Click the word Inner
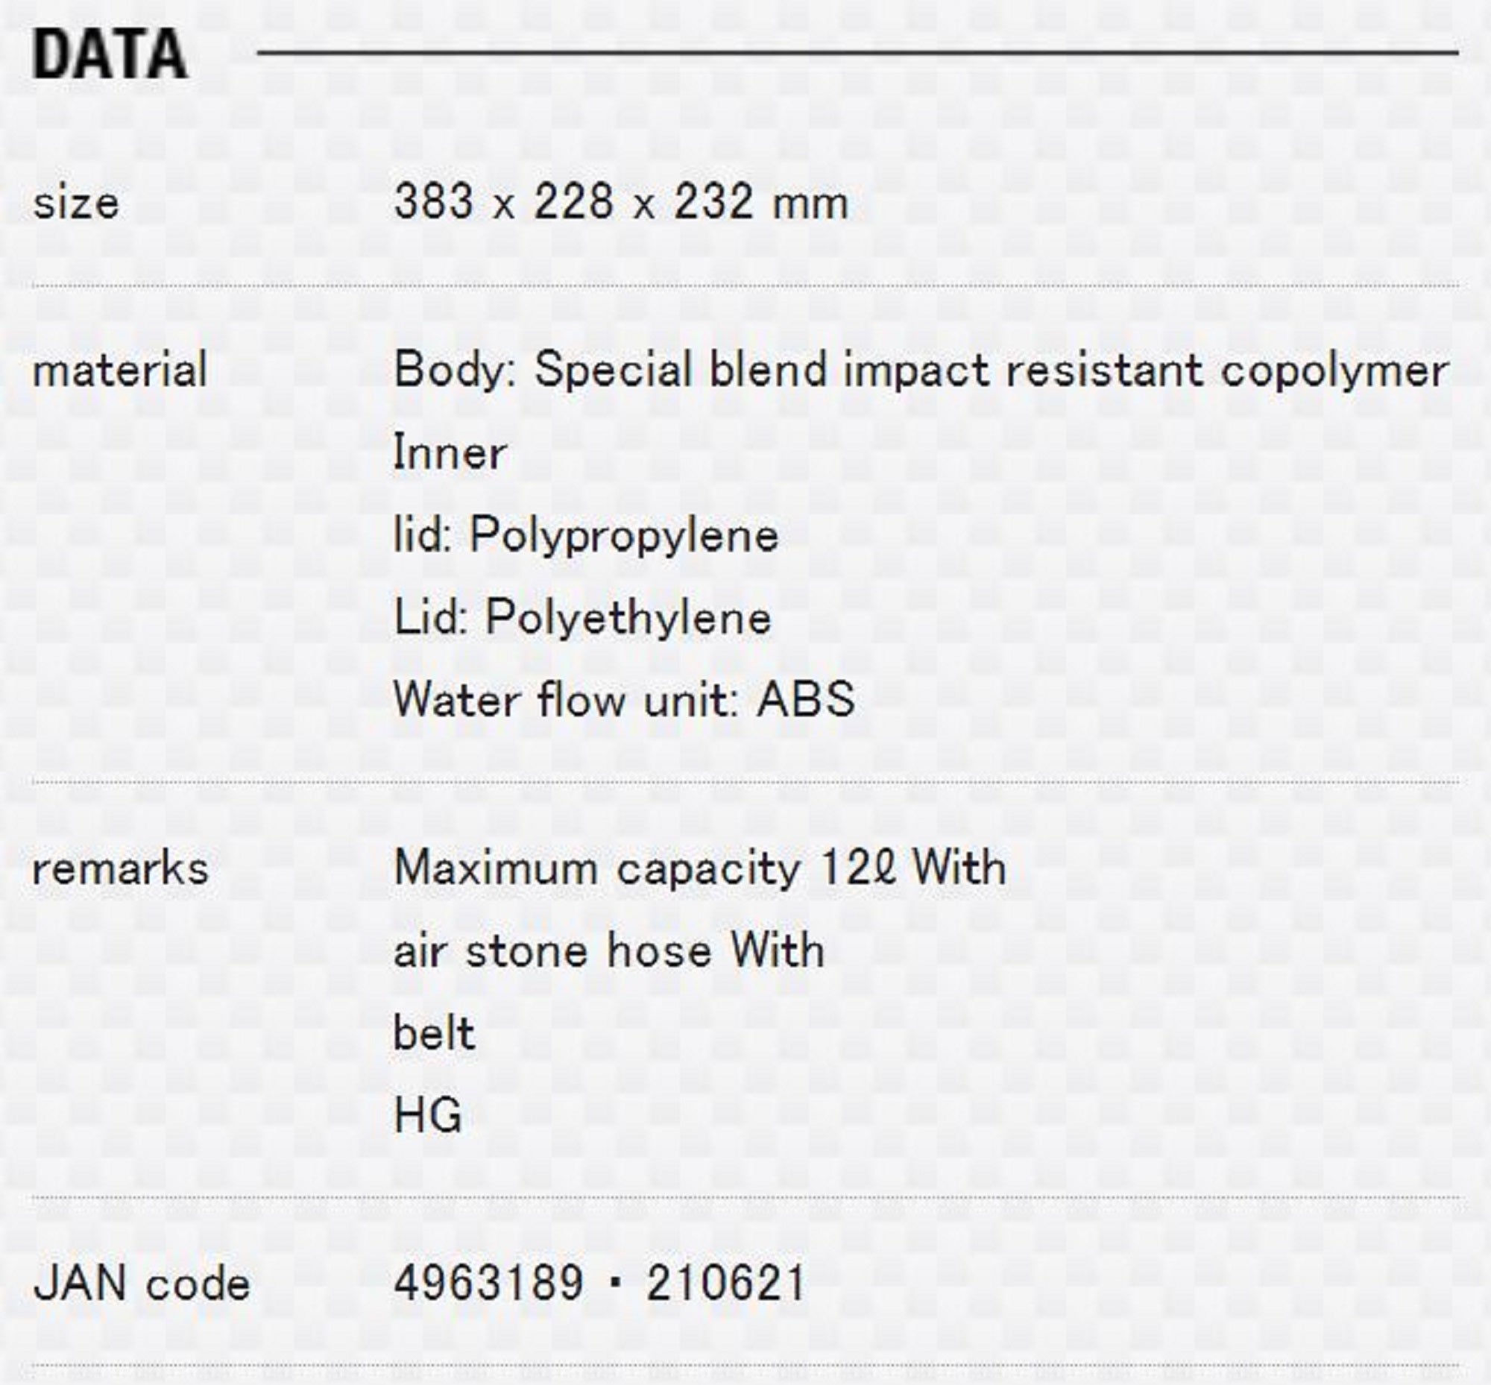The width and height of the screenshot is (1491, 1385). [x=450, y=453]
